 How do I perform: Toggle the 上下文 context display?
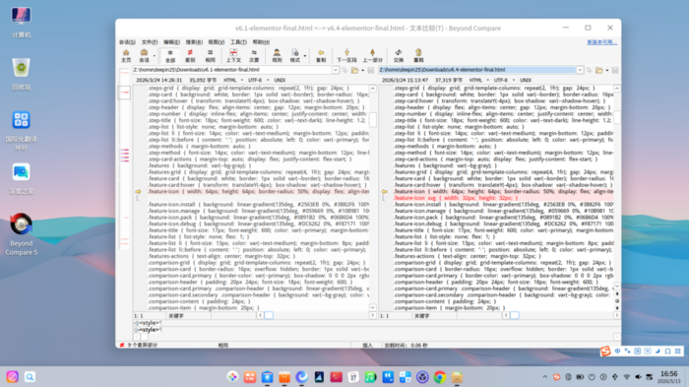pyautogui.click(x=233, y=55)
